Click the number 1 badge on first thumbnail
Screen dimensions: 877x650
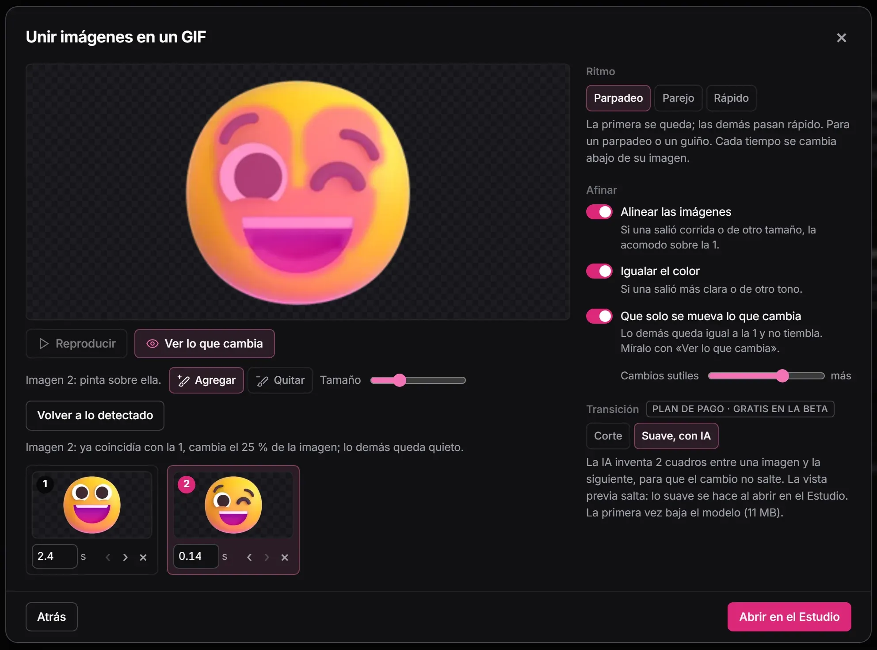click(45, 484)
